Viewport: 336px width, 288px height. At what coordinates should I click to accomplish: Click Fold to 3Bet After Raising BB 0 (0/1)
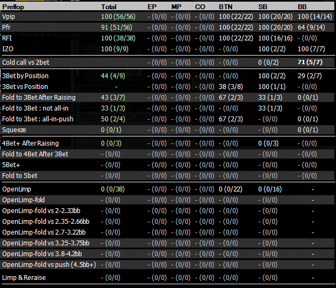[x=308, y=98]
